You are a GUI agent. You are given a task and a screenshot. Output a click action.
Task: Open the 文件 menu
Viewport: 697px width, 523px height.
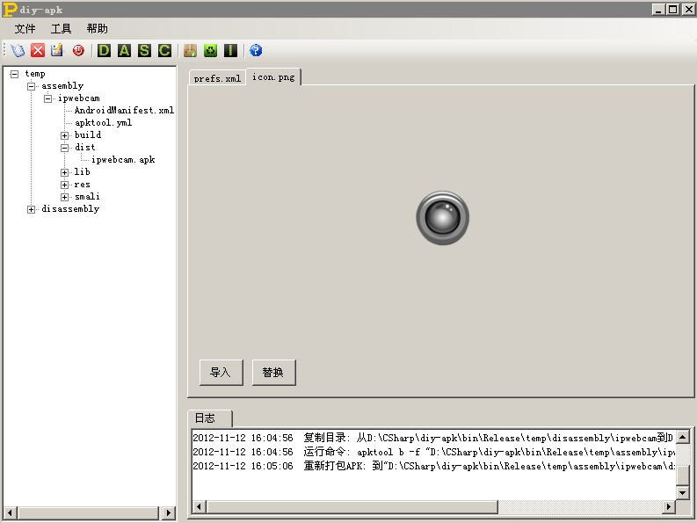[25, 29]
